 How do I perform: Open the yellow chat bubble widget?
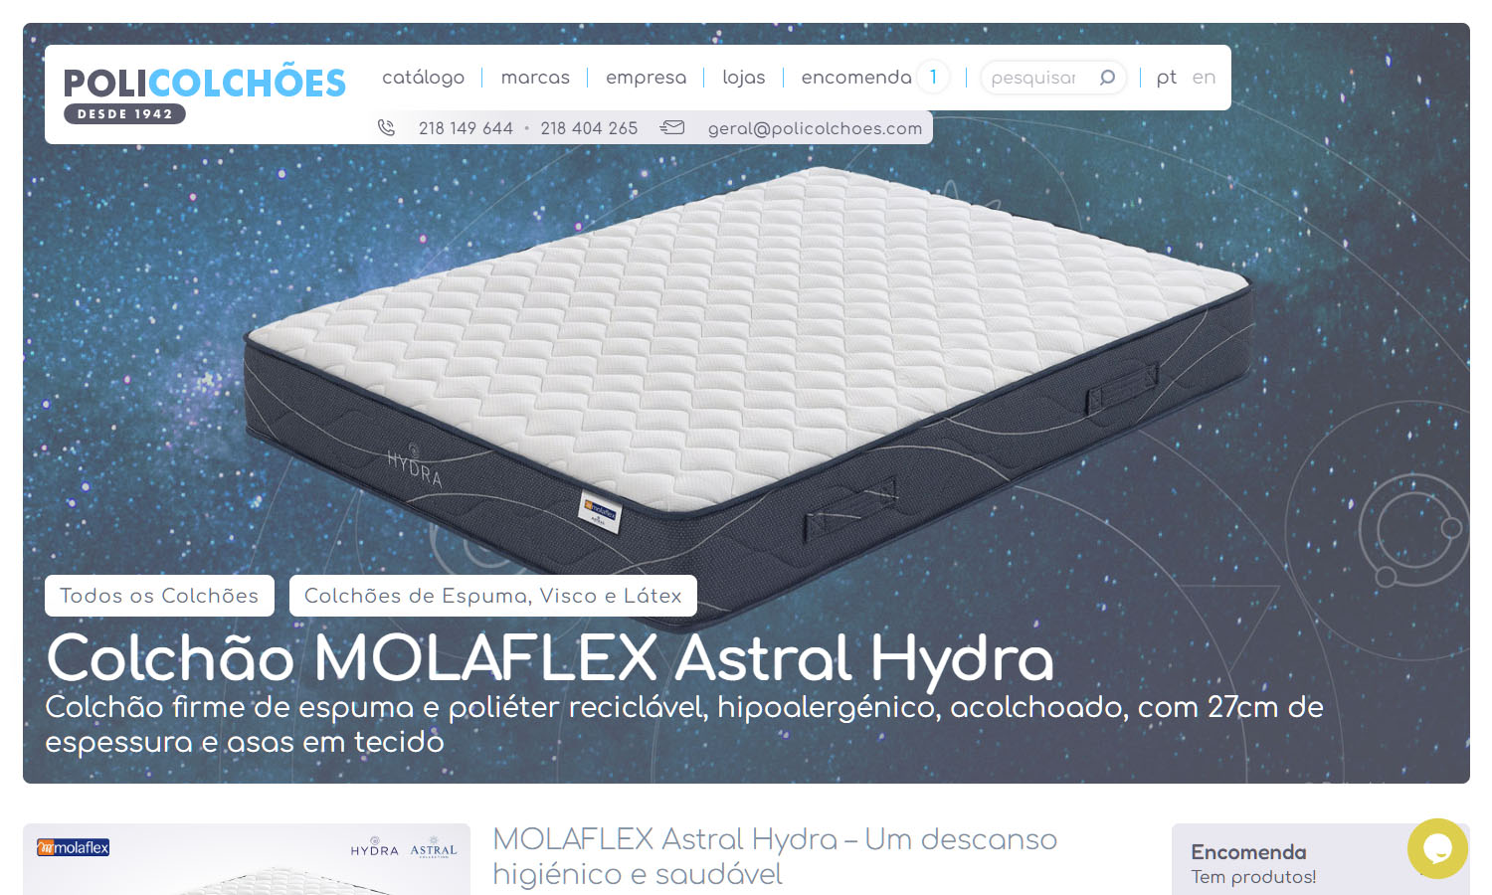coord(1437,848)
